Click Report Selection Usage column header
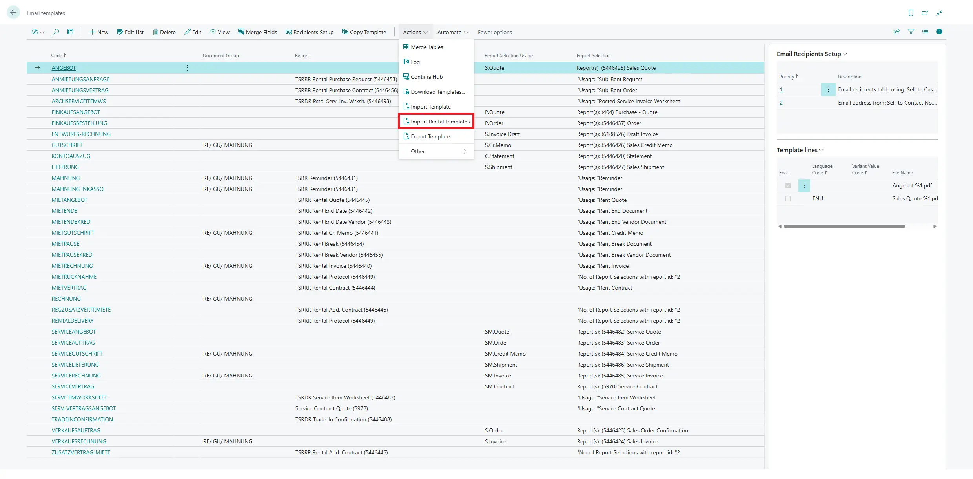This screenshot has height=479, width=973. pos(508,56)
